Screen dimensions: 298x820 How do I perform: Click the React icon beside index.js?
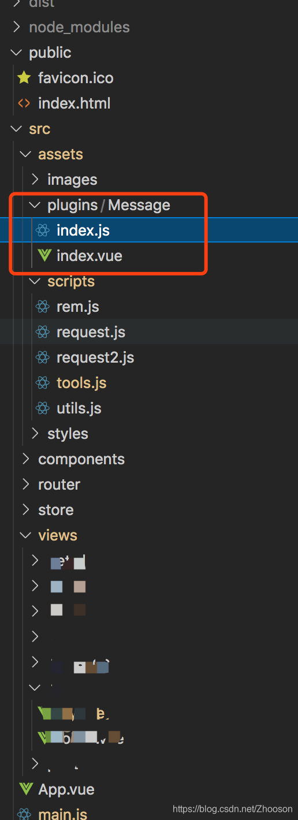click(42, 230)
